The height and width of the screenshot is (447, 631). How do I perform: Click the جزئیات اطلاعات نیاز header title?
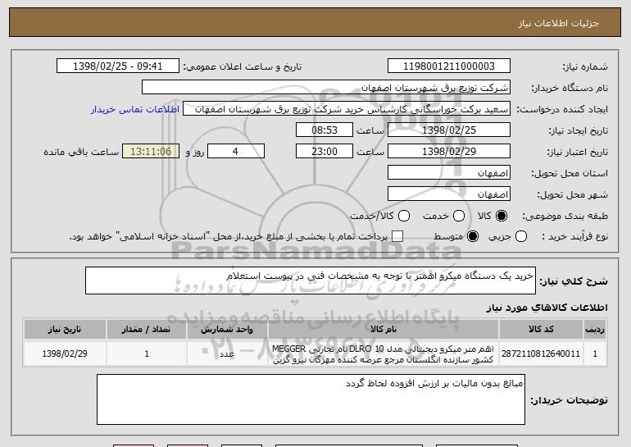[558, 23]
